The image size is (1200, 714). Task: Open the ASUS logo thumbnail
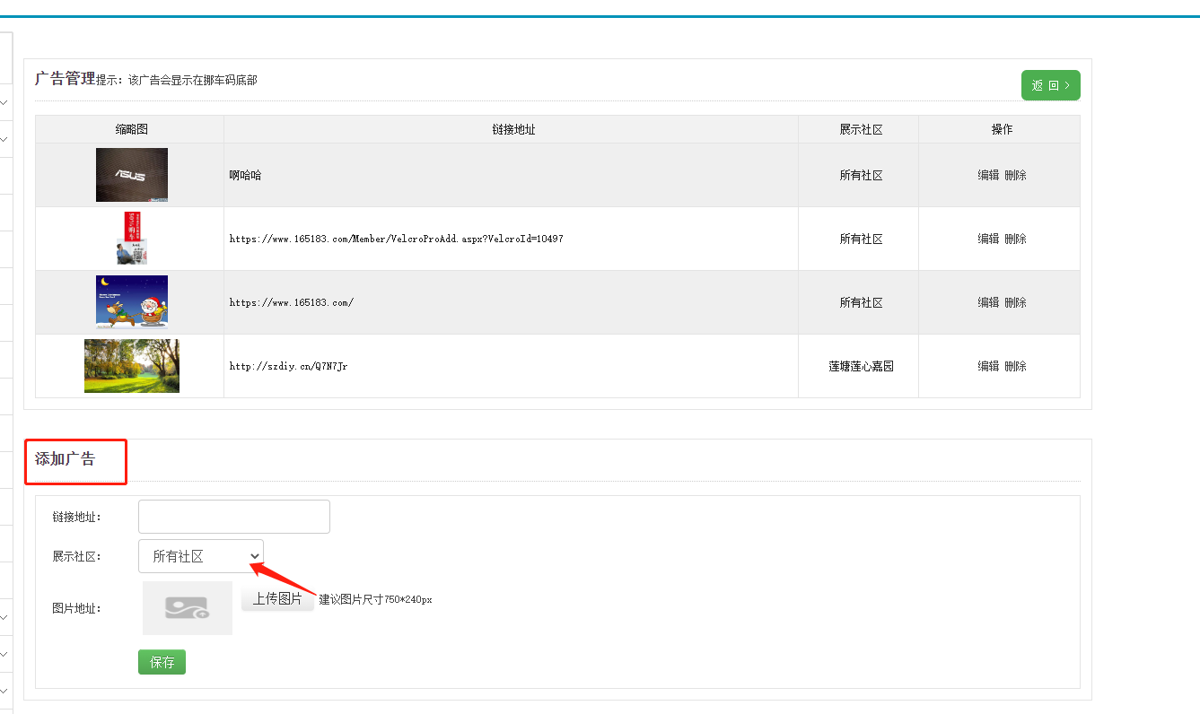coord(132,175)
